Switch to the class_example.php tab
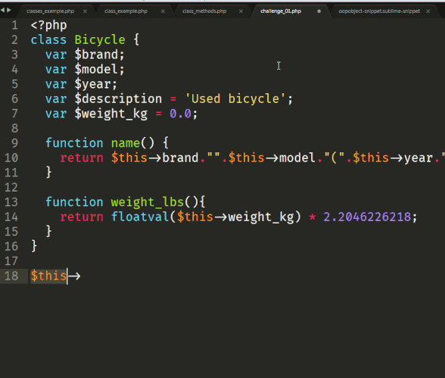The width and height of the screenshot is (445, 378). point(126,11)
